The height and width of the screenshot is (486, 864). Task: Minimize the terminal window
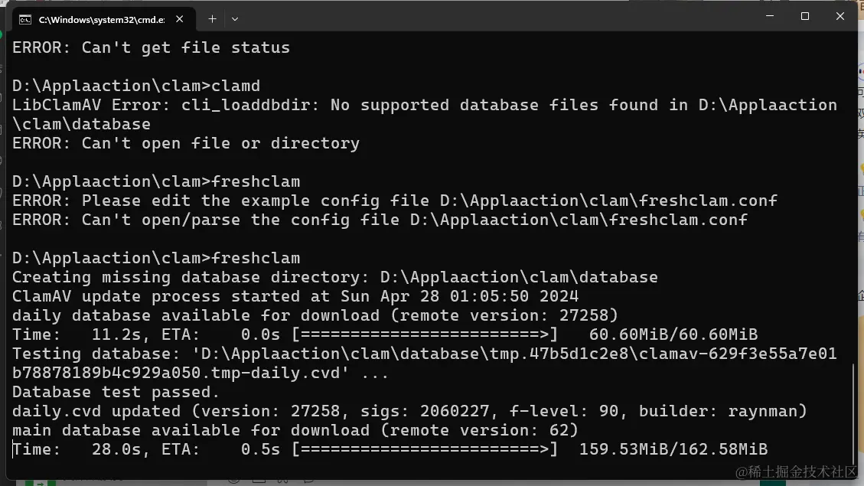pyautogui.click(x=770, y=16)
